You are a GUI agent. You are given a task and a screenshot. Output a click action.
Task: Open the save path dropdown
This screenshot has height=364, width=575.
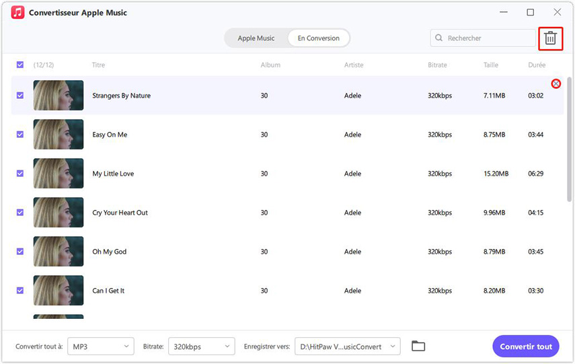[348, 347]
